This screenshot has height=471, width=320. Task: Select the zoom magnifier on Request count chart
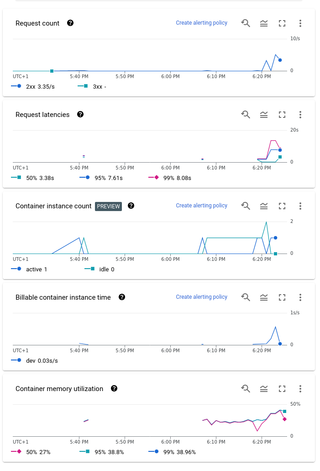pyautogui.click(x=245, y=23)
